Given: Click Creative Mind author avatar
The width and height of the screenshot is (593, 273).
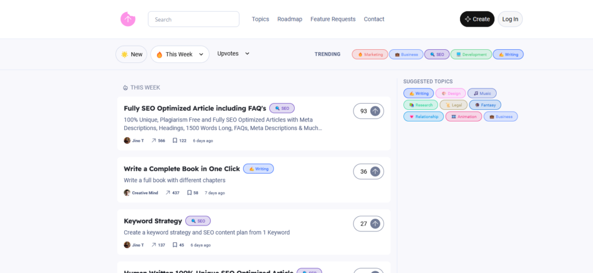Looking at the screenshot, I should (127, 193).
